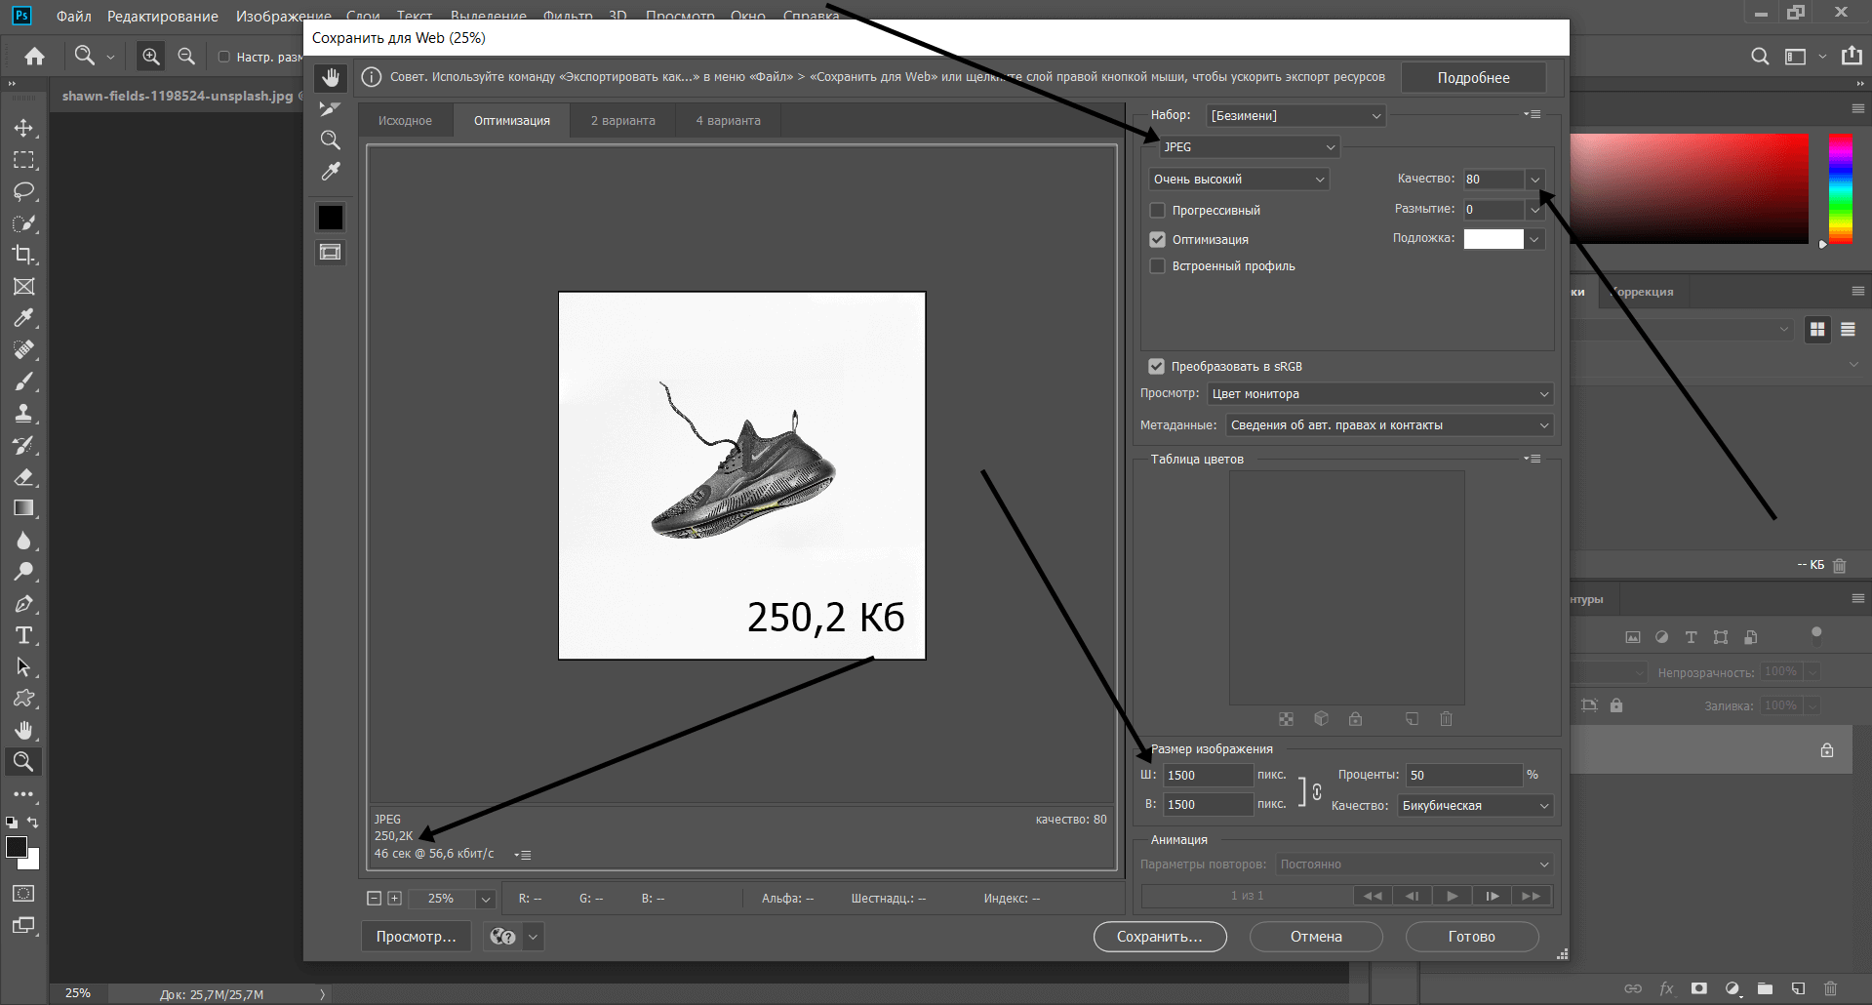
Task: Open the search icon at top right
Action: coord(1760,57)
